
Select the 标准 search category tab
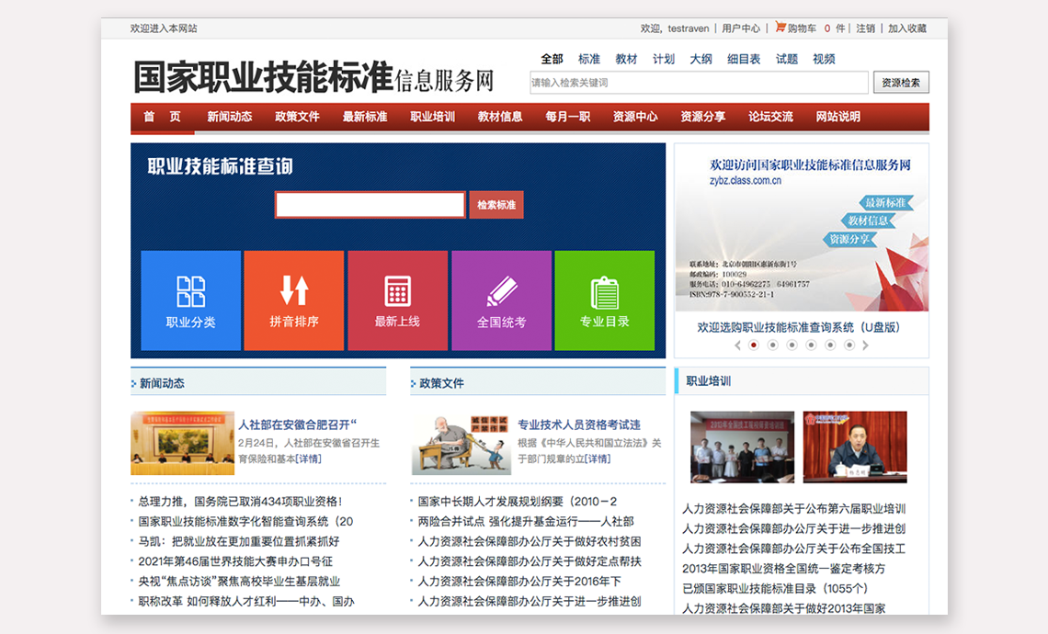589,59
